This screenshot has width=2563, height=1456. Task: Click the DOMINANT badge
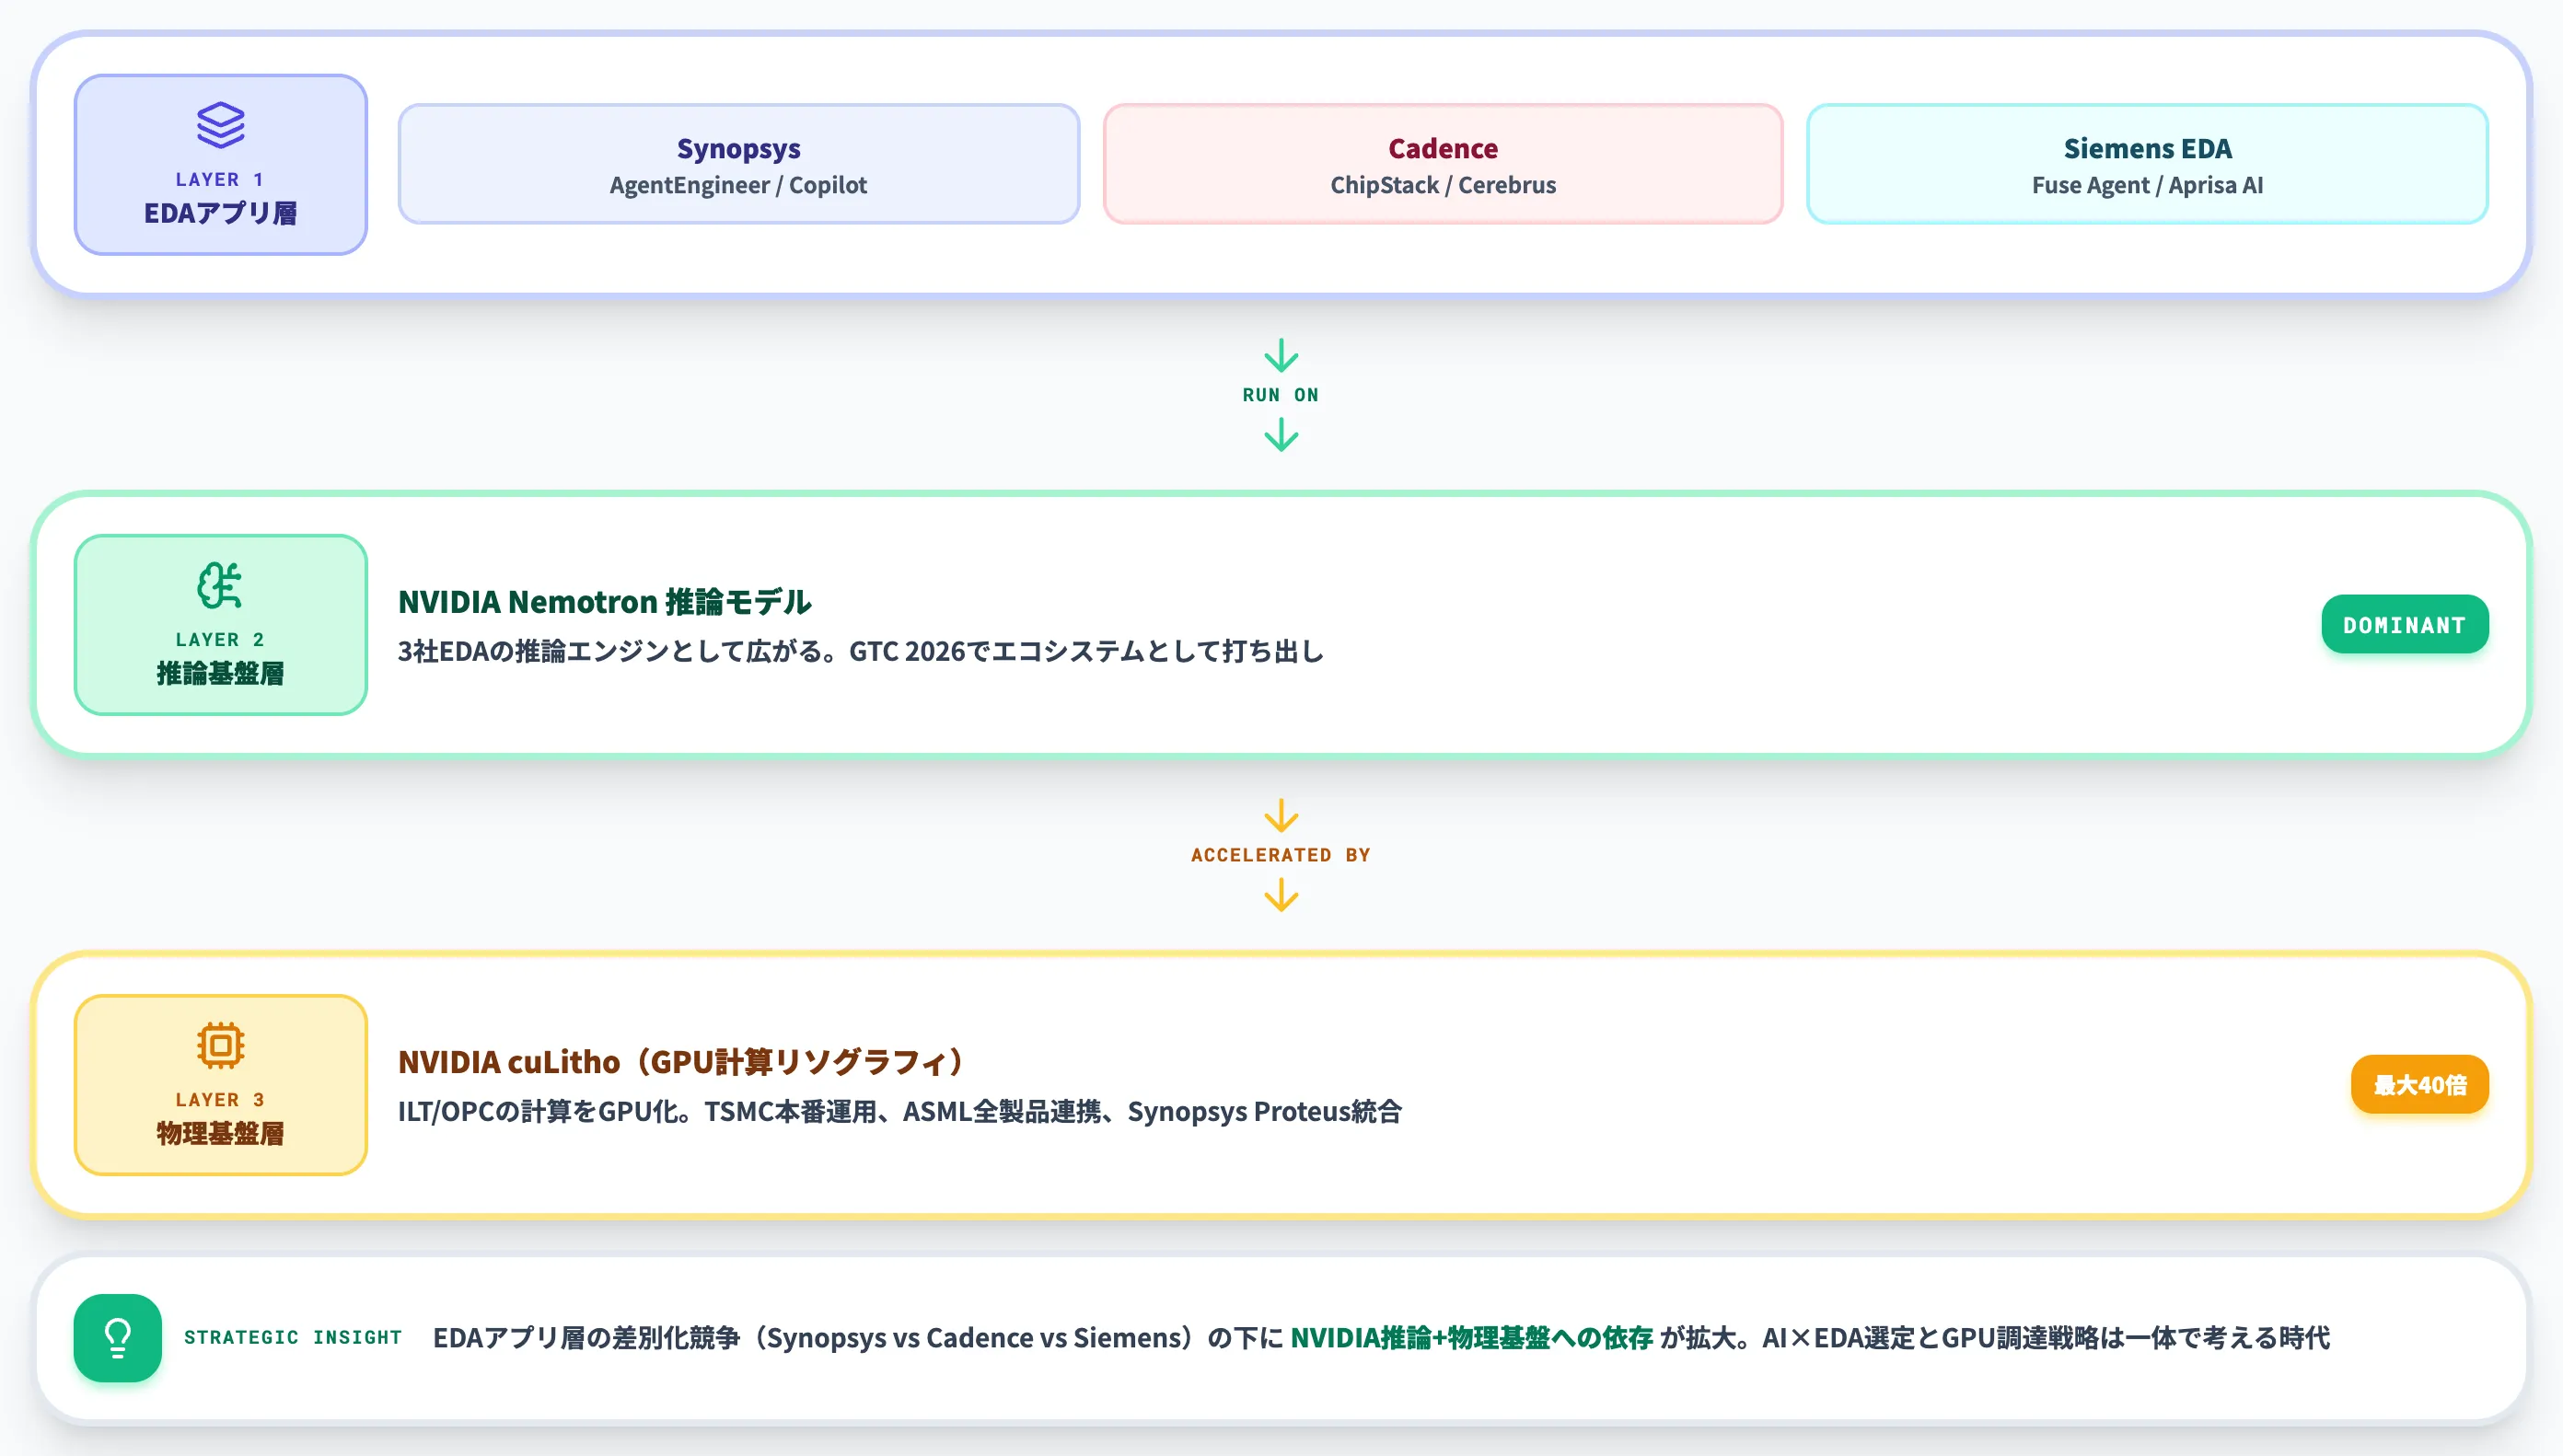2405,625
